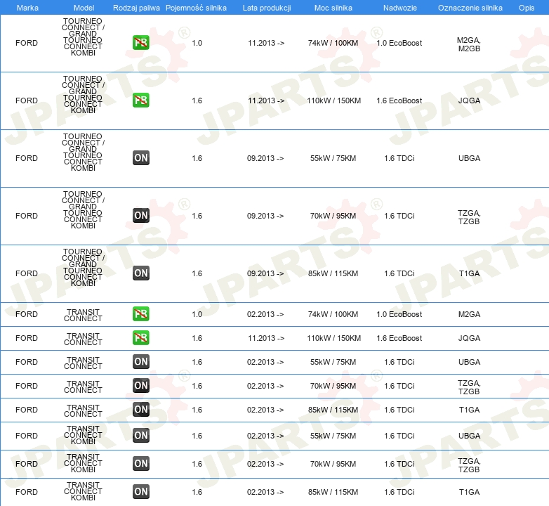Click the petrol icon for Transit Connect 1.6 EcoBoost
Screen dimensions: 549x506
click(x=140, y=338)
